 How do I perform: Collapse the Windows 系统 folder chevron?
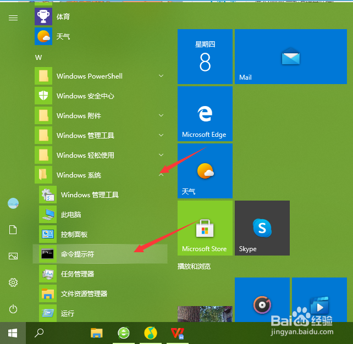[x=161, y=175]
